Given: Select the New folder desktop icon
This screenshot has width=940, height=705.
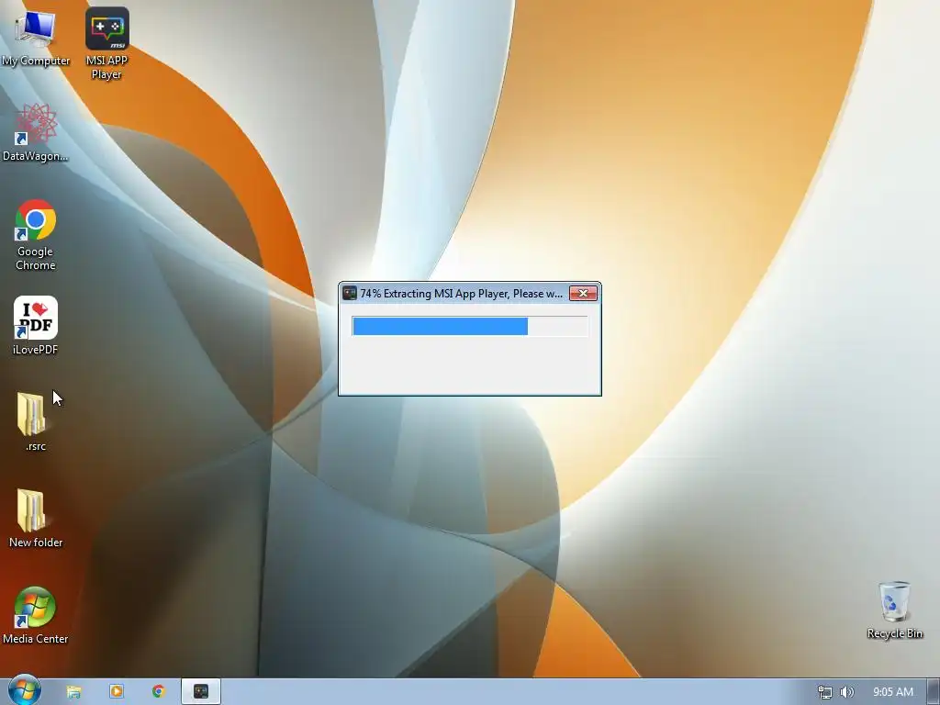Looking at the screenshot, I should tap(36, 518).
